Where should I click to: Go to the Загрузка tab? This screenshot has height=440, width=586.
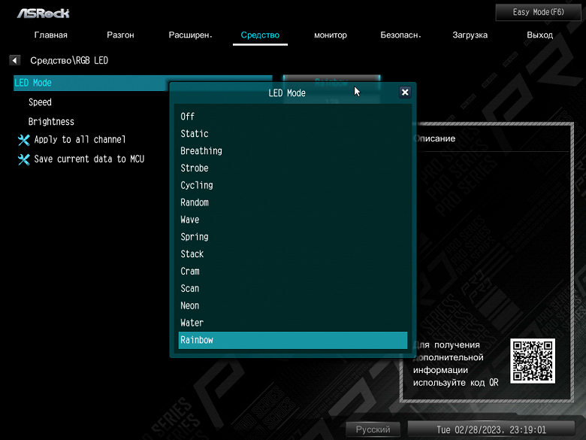tap(470, 35)
